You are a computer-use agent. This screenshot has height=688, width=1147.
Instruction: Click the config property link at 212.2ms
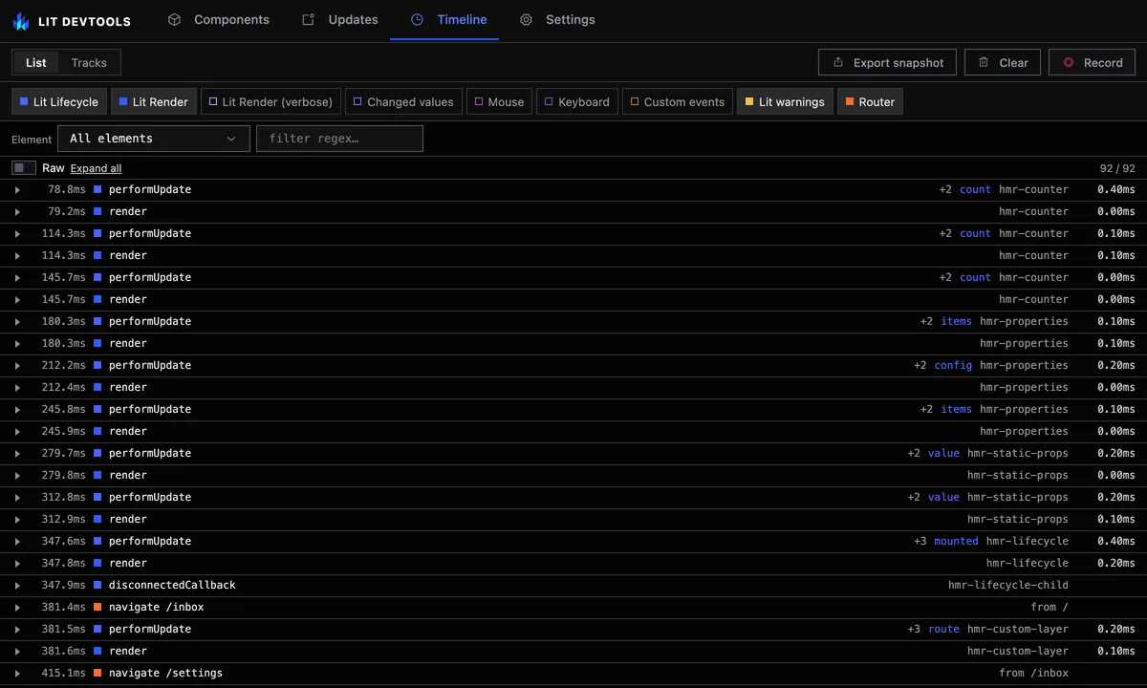[953, 365]
